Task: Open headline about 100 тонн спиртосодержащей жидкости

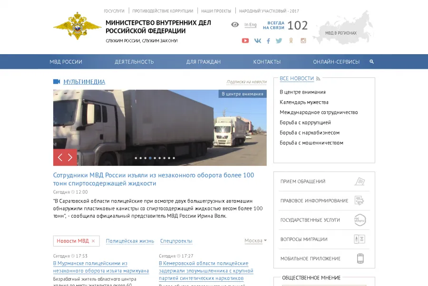Action: click(154, 179)
